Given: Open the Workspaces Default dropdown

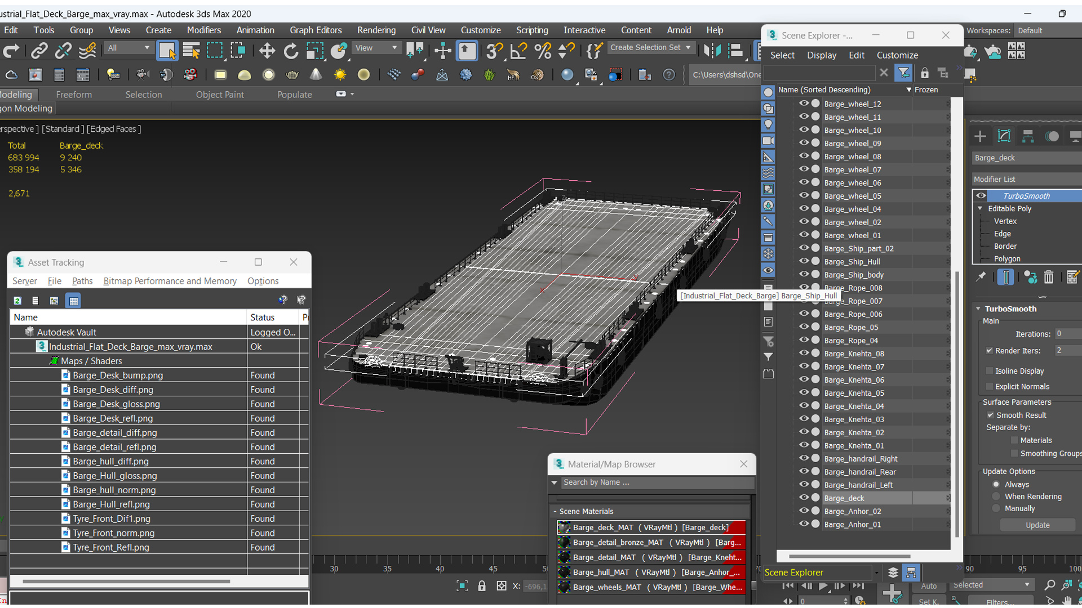Looking at the screenshot, I should [x=1048, y=30].
